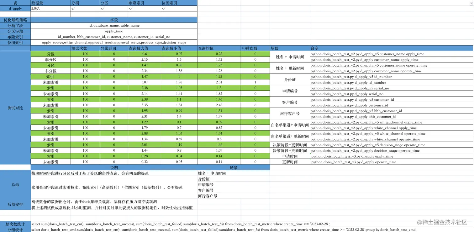
Task: Click the 查询最小值 column header
Action: pos(179,48)
